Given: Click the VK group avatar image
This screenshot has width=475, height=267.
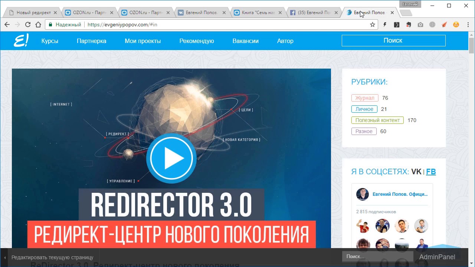Looking at the screenshot, I should 363,194.
